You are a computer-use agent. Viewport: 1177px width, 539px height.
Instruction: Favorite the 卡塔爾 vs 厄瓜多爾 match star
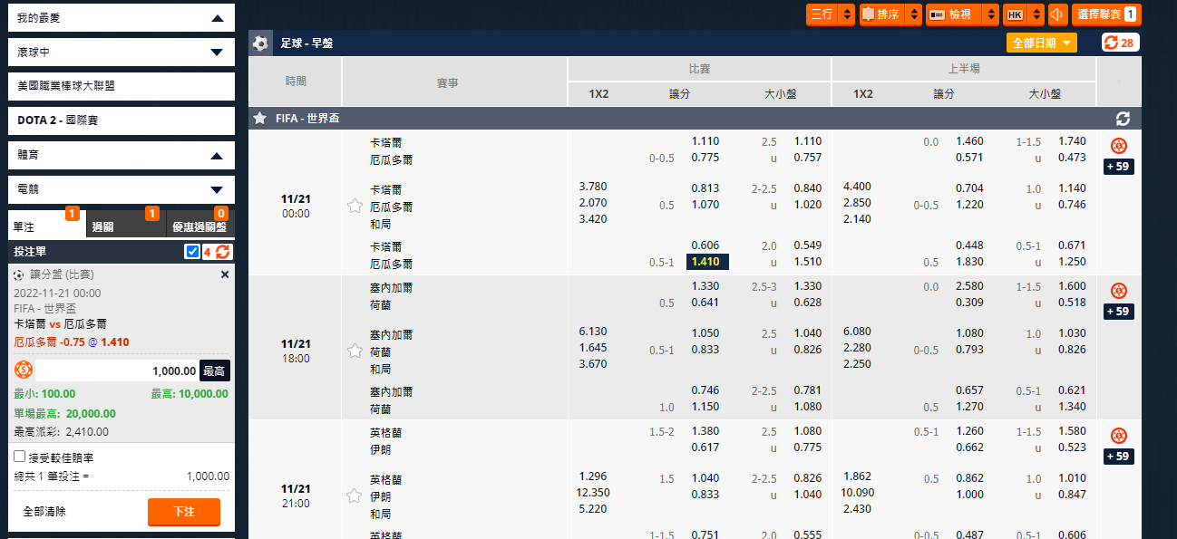click(x=355, y=206)
